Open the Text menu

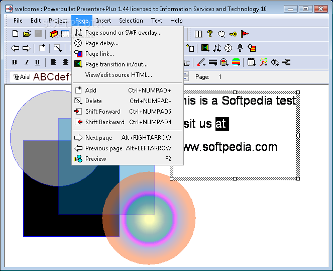(x=157, y=21)
